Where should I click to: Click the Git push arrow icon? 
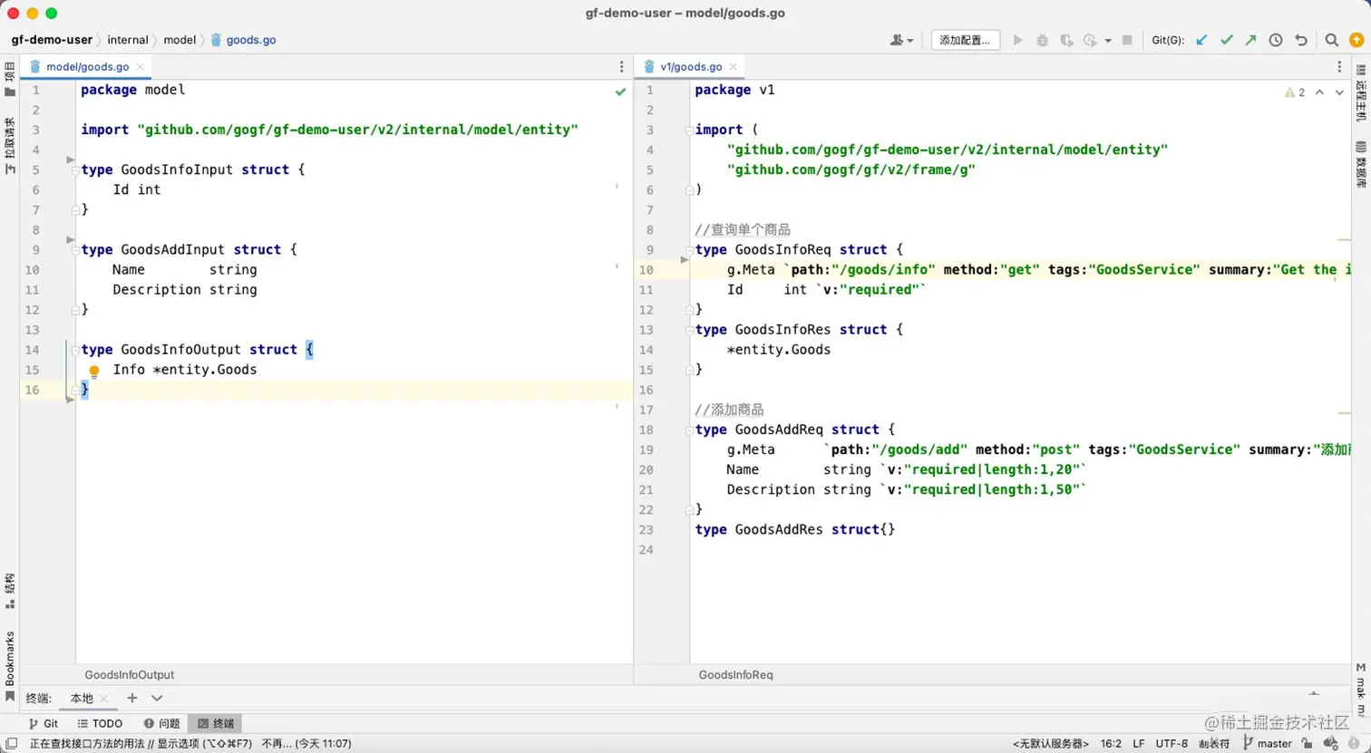[x=1251, y=40]
